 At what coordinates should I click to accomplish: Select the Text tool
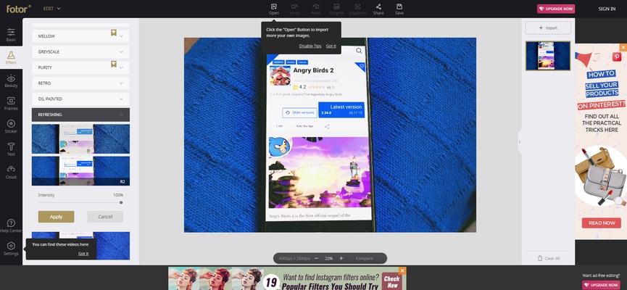tap(11, 149)
